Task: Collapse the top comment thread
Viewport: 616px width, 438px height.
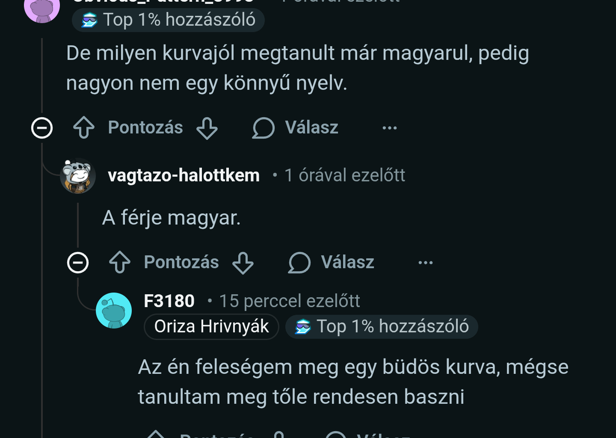Action: click(x=41, y=127)
